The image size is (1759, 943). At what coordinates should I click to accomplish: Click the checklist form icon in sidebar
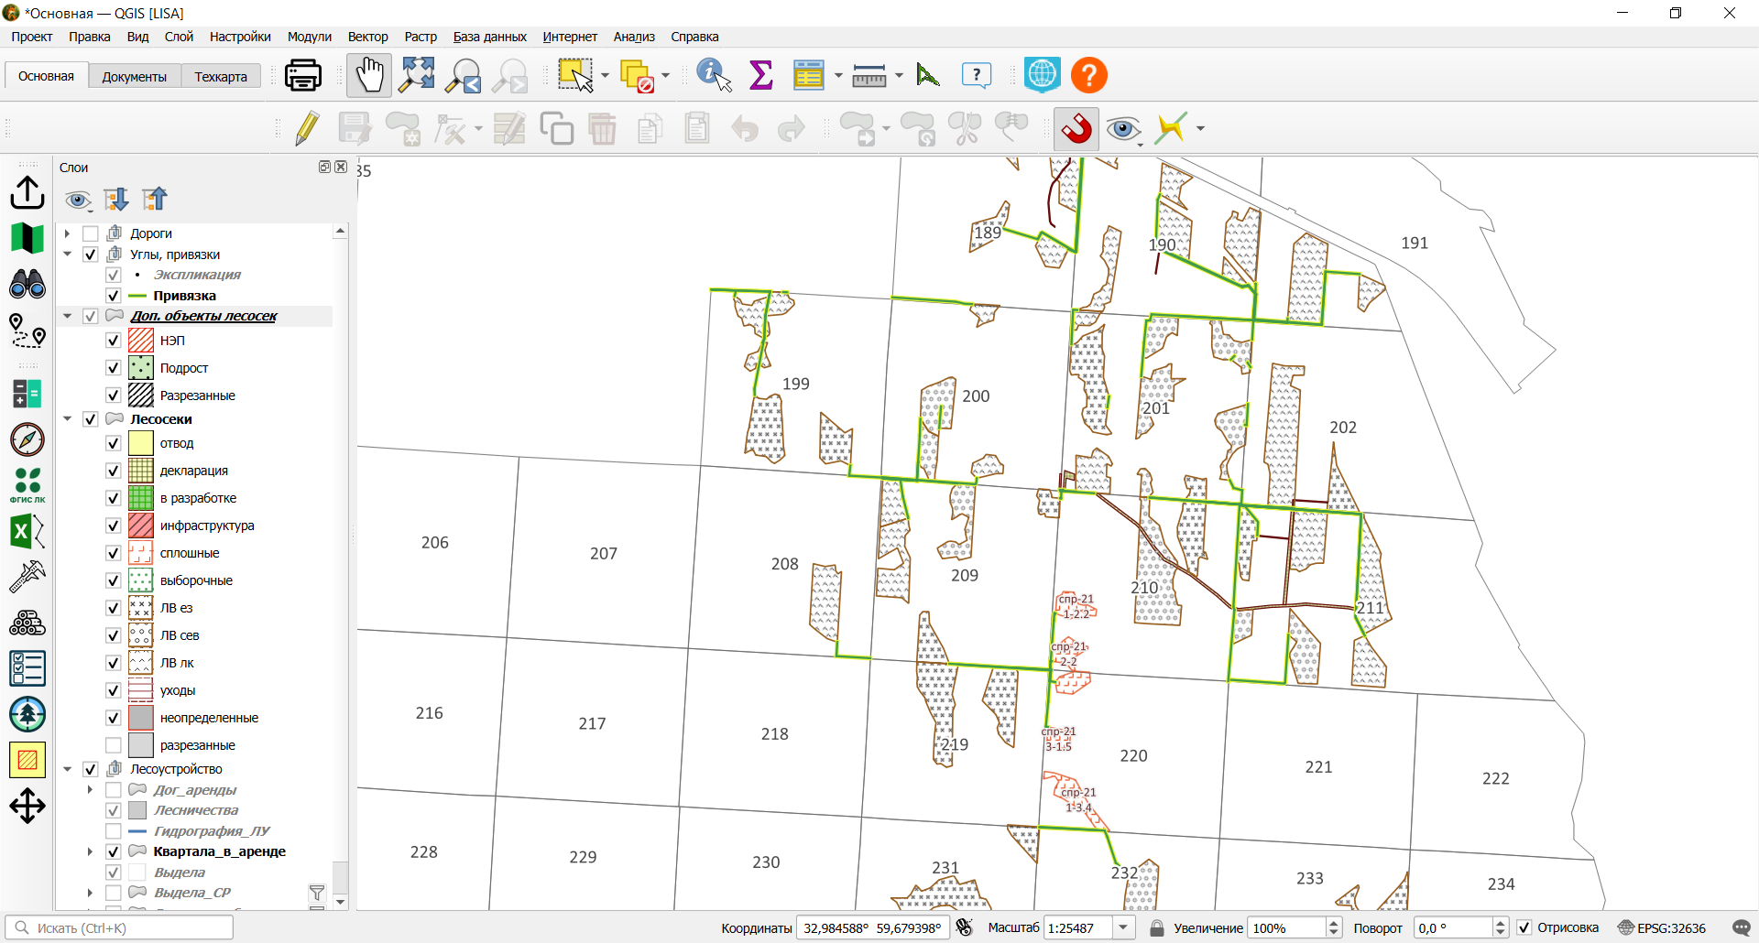27,668
